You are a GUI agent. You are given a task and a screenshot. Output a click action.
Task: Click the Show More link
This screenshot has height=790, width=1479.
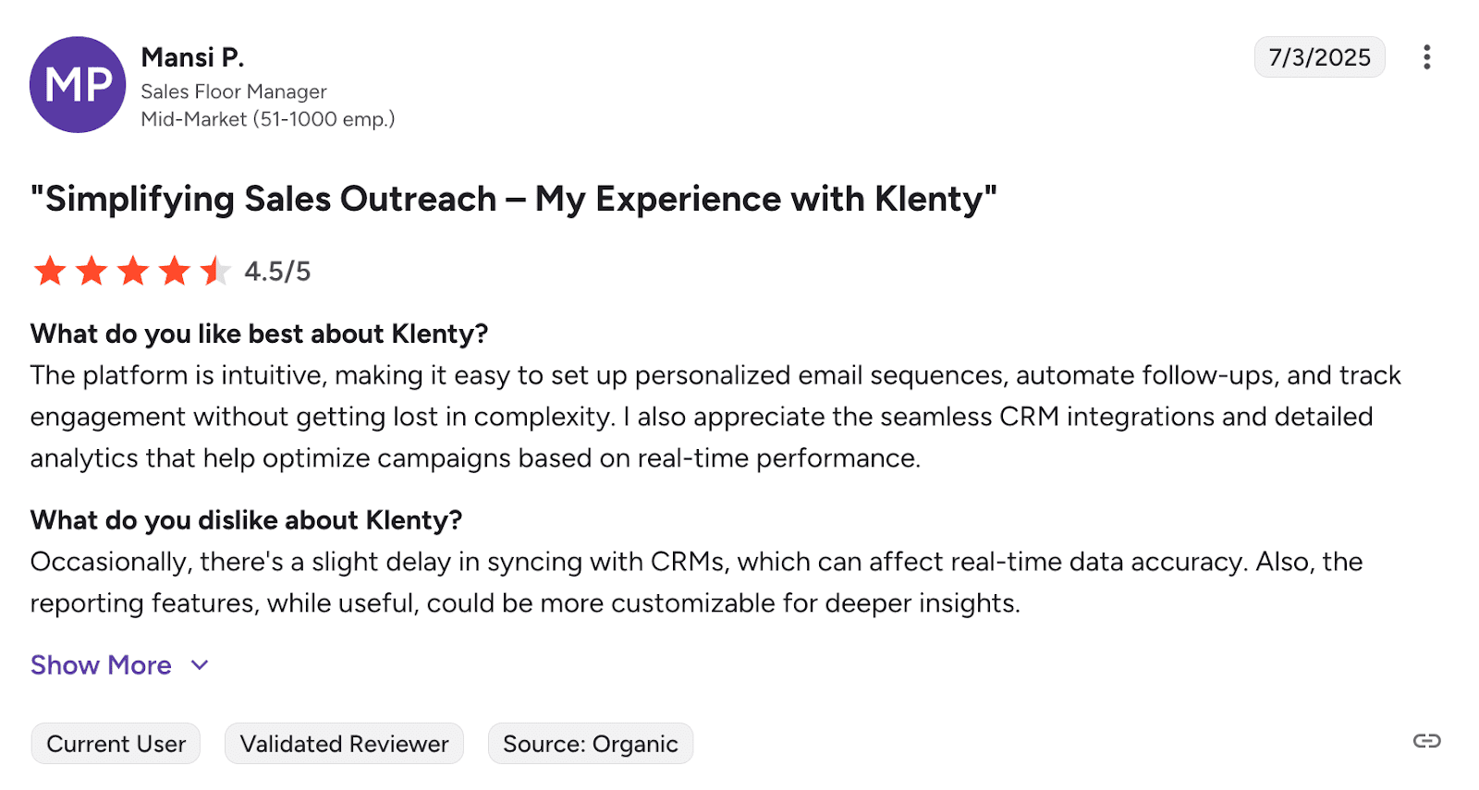[x=101, y=665]
